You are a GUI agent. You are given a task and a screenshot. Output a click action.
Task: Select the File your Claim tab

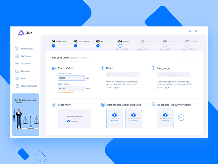tap(70, 58)
